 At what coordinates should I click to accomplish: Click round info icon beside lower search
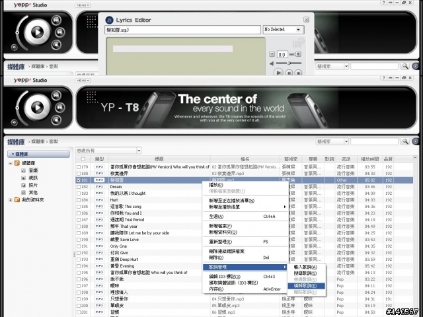click(x=416, y=141)
